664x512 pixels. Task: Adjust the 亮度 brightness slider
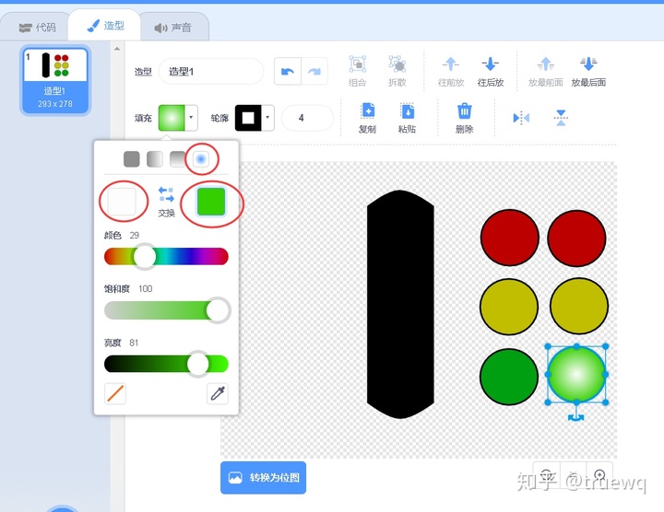click(166, 364)
